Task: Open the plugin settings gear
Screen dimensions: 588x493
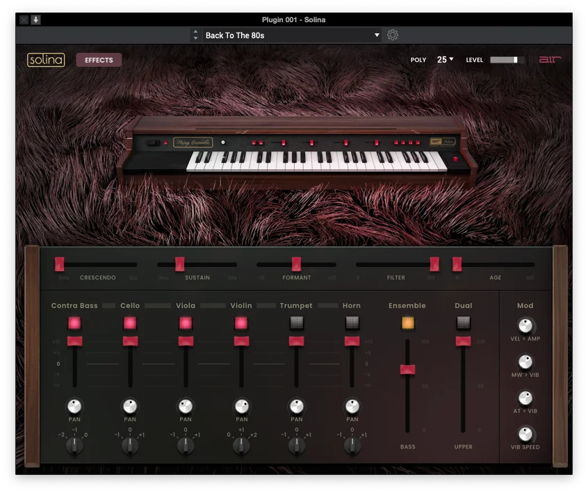Action: pyautogui.click(x=392, y=35)
